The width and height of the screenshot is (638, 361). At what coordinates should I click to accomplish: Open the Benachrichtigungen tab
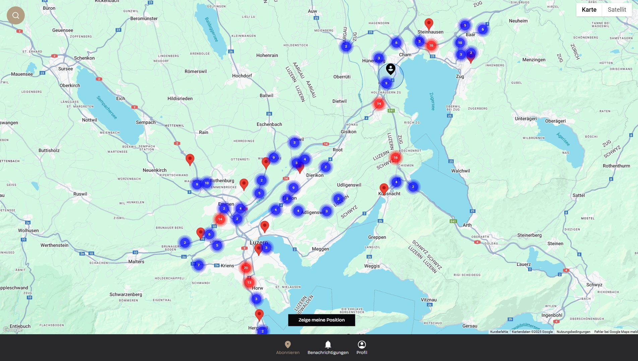click(328, 348)
